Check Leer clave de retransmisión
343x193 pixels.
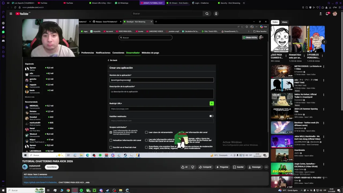pyautogui.click(x=146, y=132)
